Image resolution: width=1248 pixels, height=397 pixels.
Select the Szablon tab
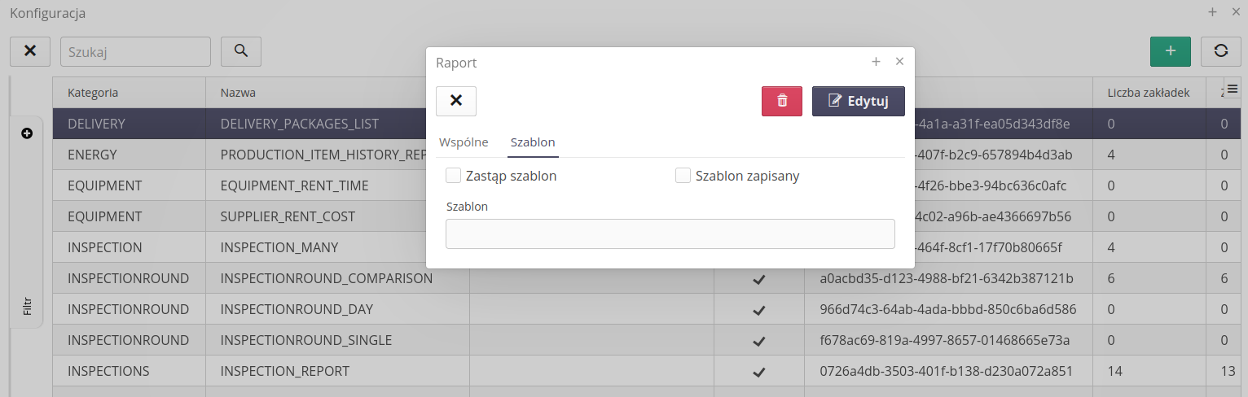[533, 142]
